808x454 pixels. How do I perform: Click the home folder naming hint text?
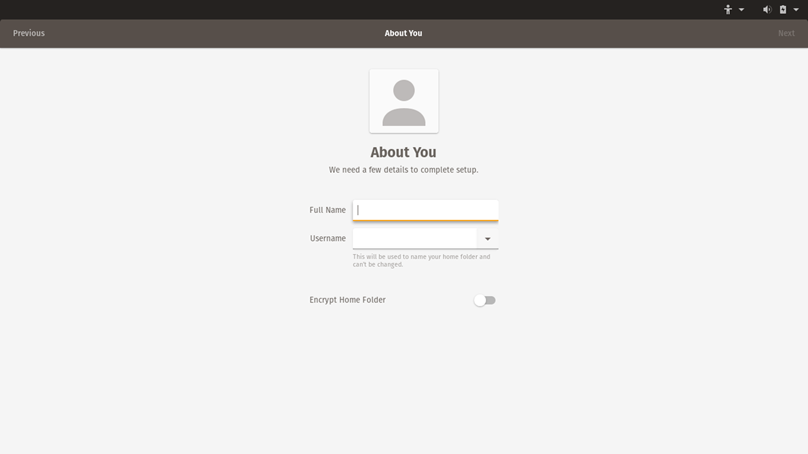point(421,261)
